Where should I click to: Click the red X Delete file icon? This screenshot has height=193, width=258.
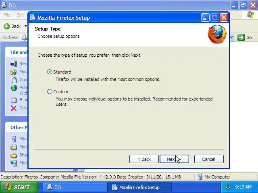(x=14, y=108)
